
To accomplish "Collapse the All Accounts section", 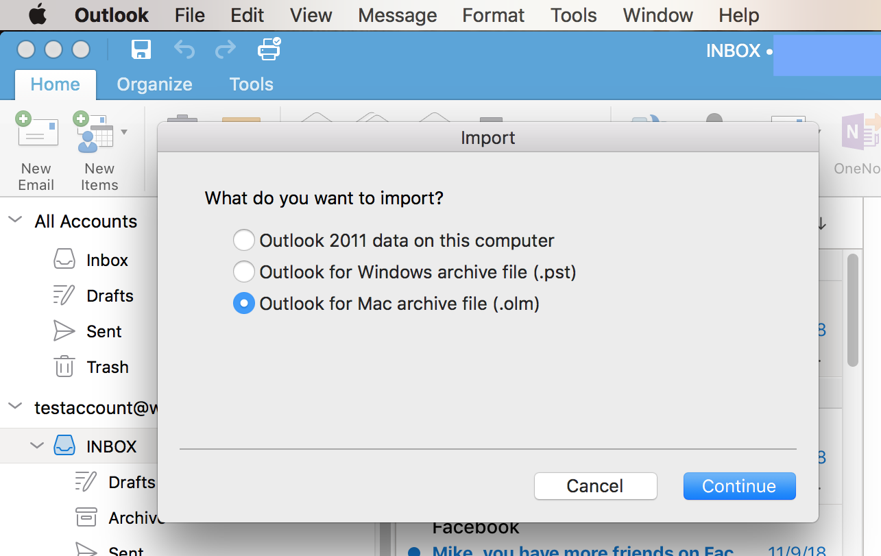I will (14, 221).
